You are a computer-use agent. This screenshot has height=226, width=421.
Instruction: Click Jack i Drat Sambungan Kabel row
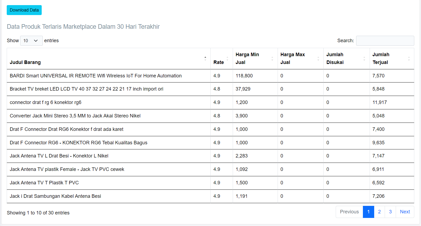(55, 196)
